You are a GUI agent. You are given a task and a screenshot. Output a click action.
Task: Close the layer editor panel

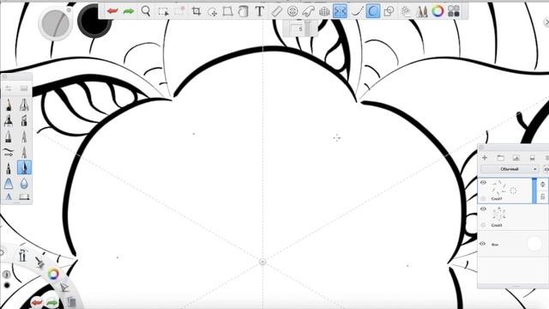coord(481,148)
